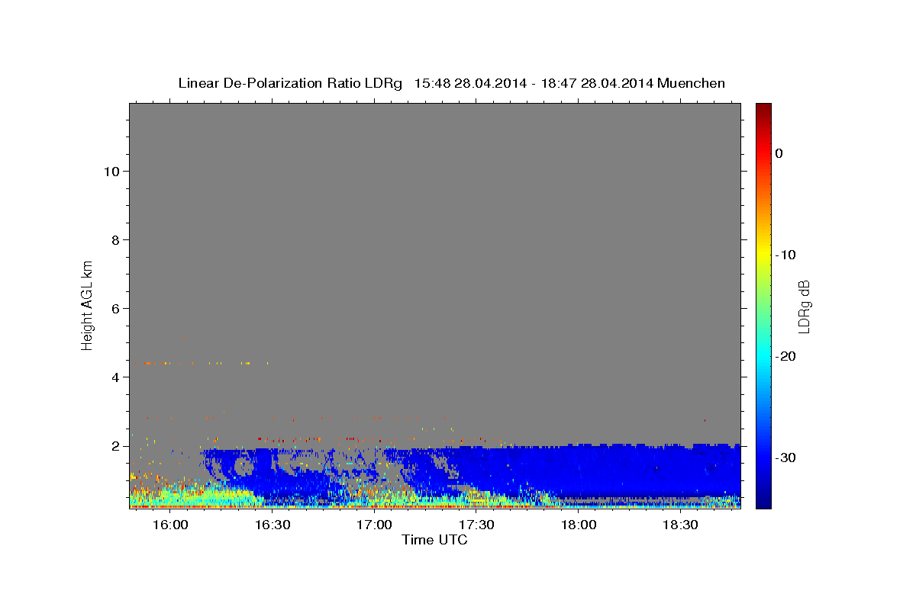Screen dimensions: 916x610
Task: Click the colorbar tick label "0"
Action: point(779,153)
